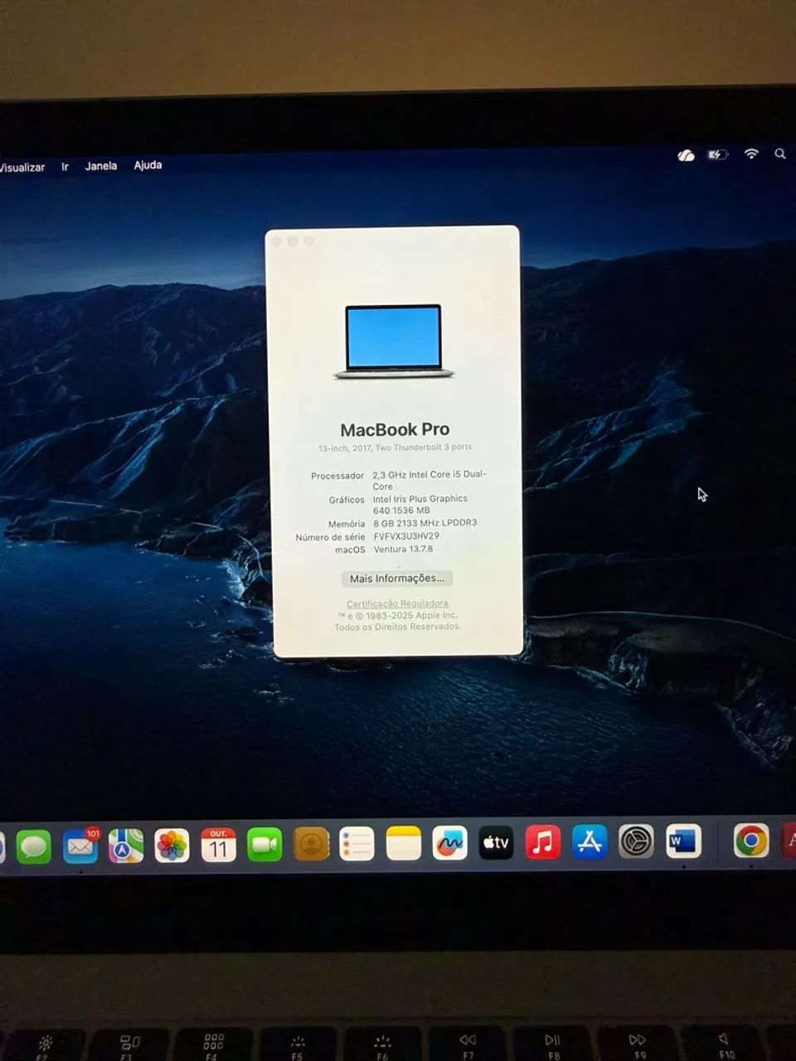Click Intel Iris Plus Graphics text
The image size is (796, 1061).
point(420,504)
